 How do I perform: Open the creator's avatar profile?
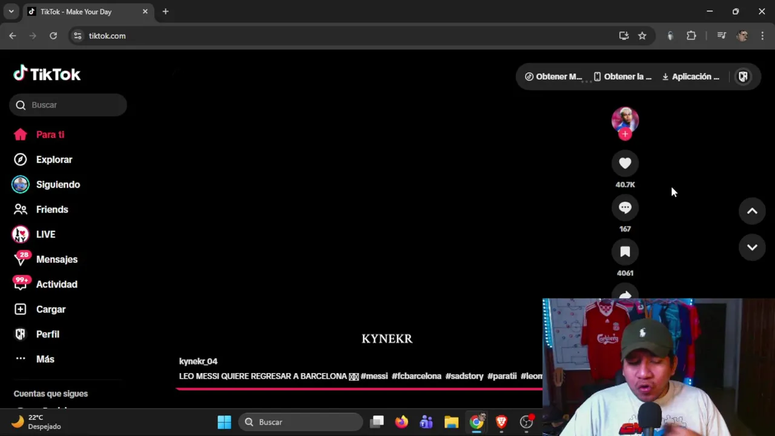pyautogui.click(x=625, y=119)
